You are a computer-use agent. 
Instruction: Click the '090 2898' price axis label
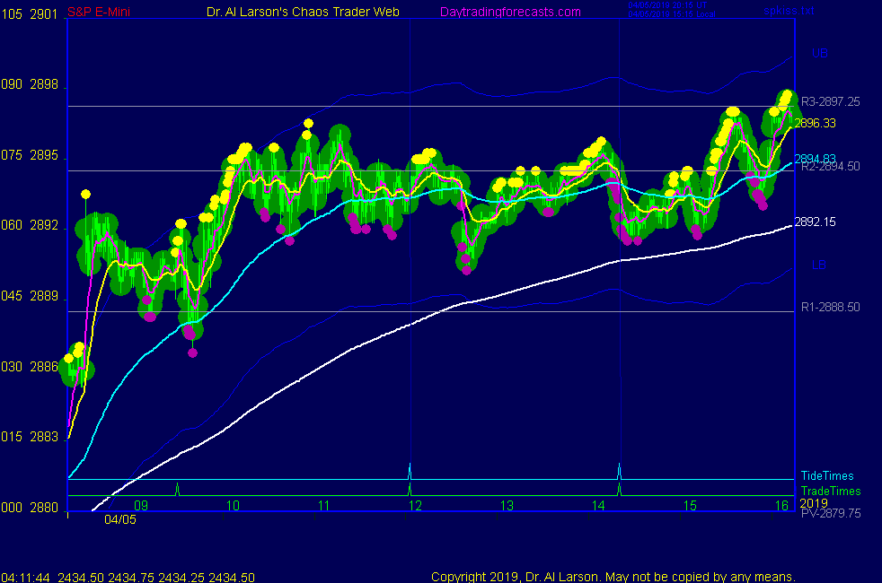click(30, 84)
